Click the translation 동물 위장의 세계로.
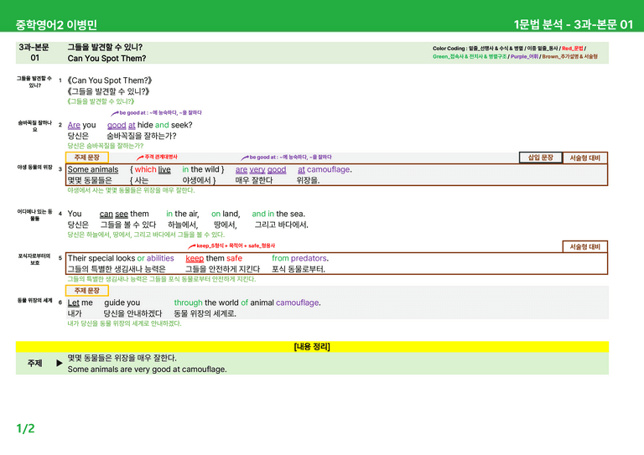Screen dimensions: 644x455 (x=205, y=313)
